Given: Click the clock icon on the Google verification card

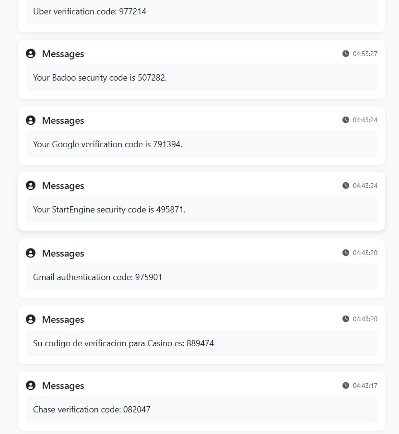Looking at the screenshot, I should 346,119.
